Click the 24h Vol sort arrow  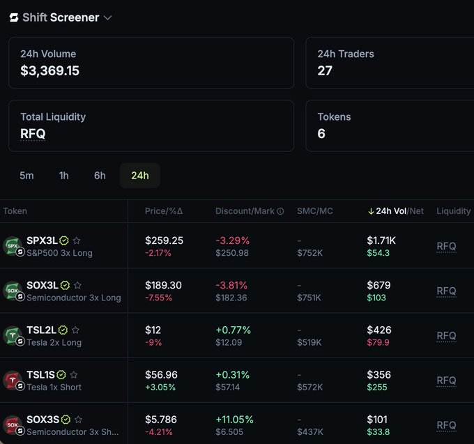pyautogui.click(x=371, y=211)
